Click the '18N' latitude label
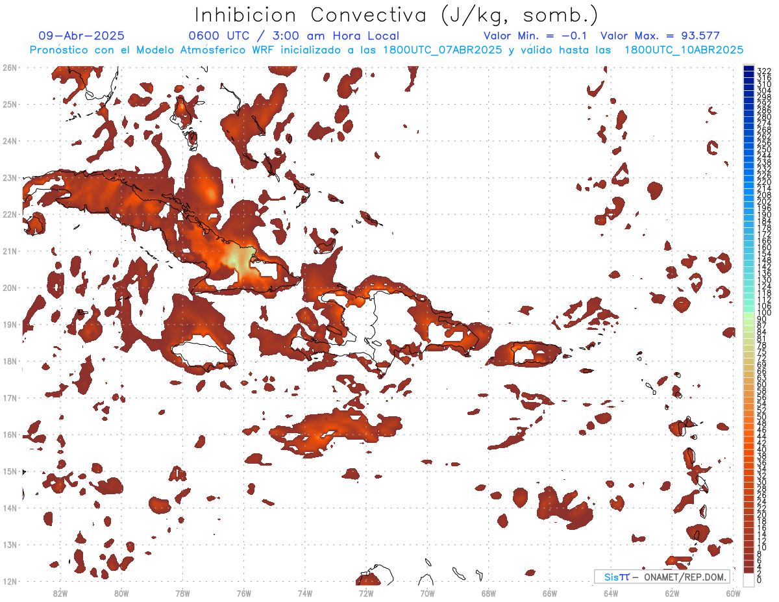779x602 pixels. pos(10,361)
